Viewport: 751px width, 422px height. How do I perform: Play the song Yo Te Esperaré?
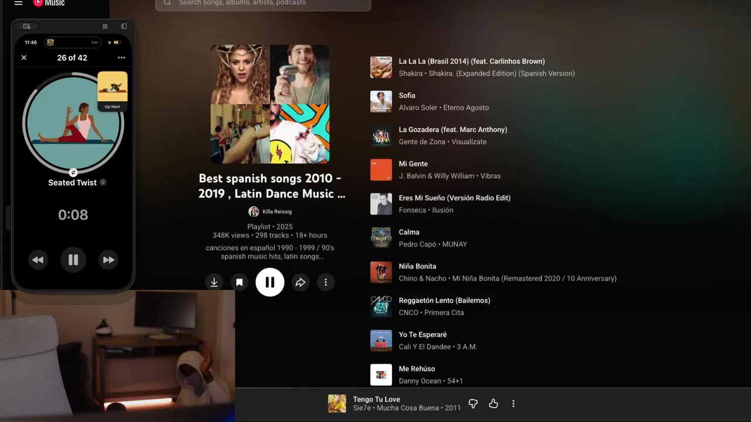pos(423,335)
